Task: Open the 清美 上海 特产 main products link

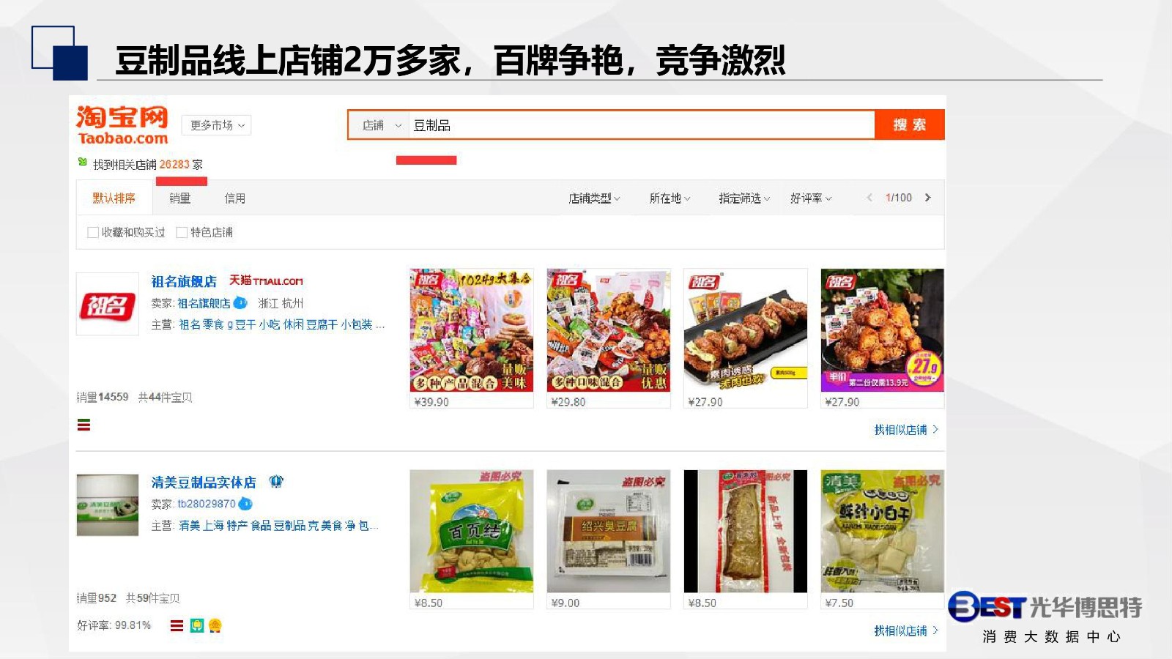Action: click(278, 526)
